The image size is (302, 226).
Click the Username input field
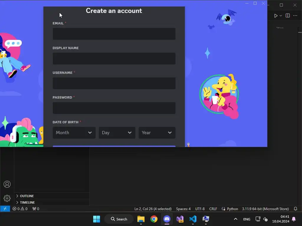click(x=114, y=83)
